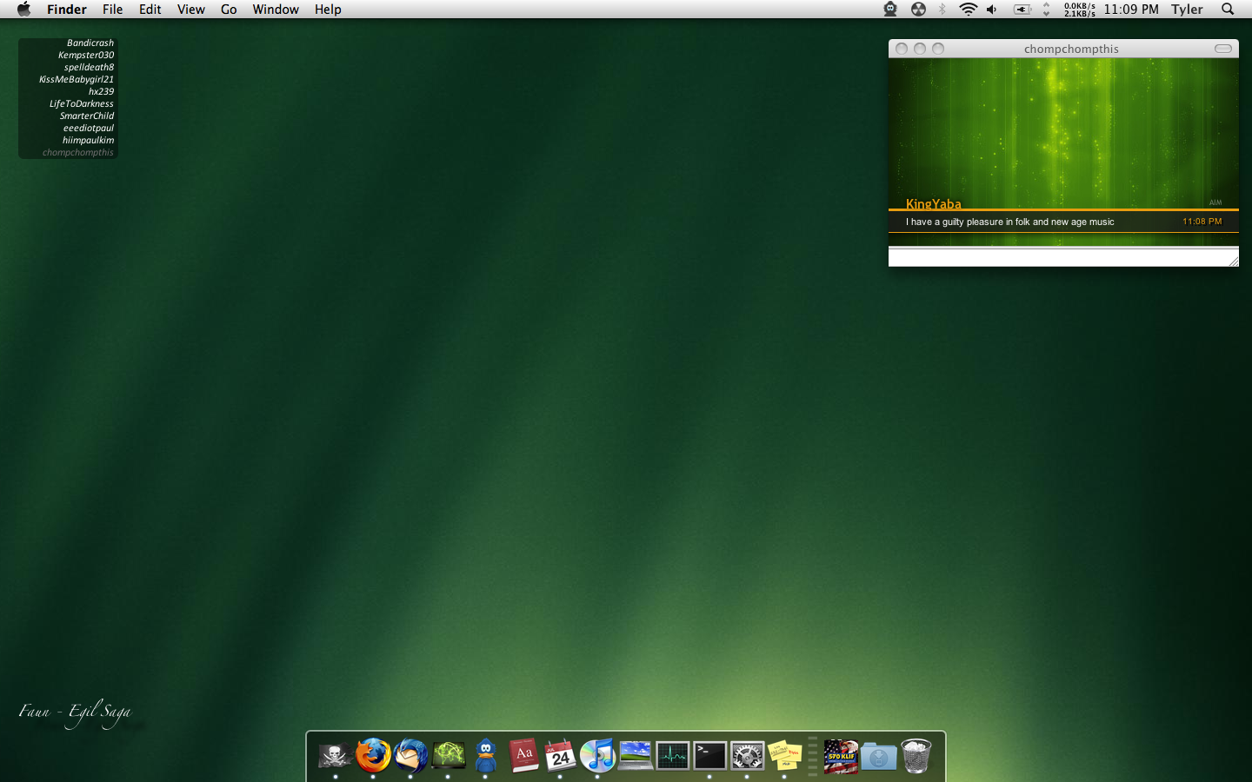This screenshot has width=1252, height=782.
Task: Open the Help menu
Action: tap(328, 9)
